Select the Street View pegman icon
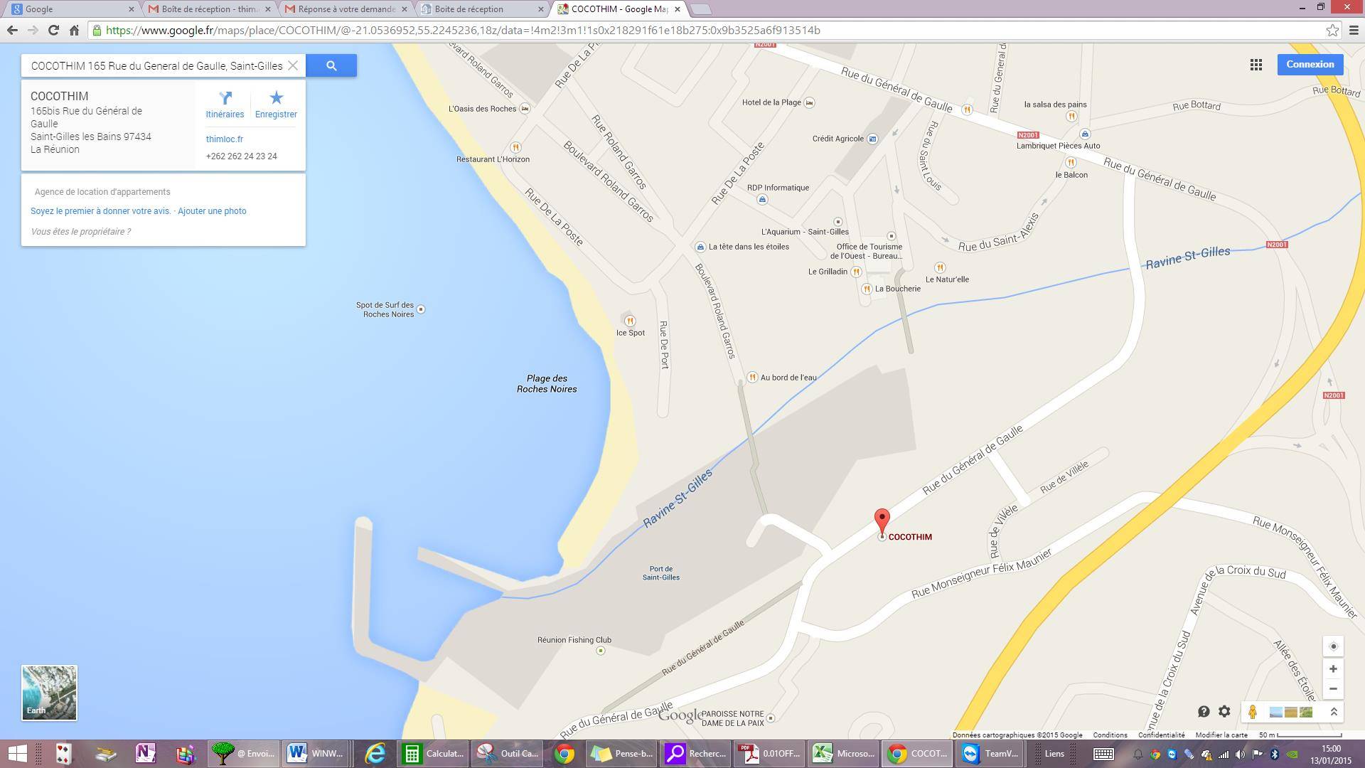The image size is (1365, 768). [1253, 712]
